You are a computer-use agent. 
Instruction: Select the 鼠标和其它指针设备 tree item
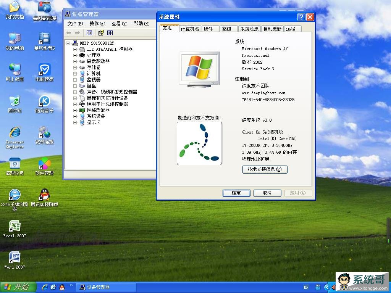107,98
